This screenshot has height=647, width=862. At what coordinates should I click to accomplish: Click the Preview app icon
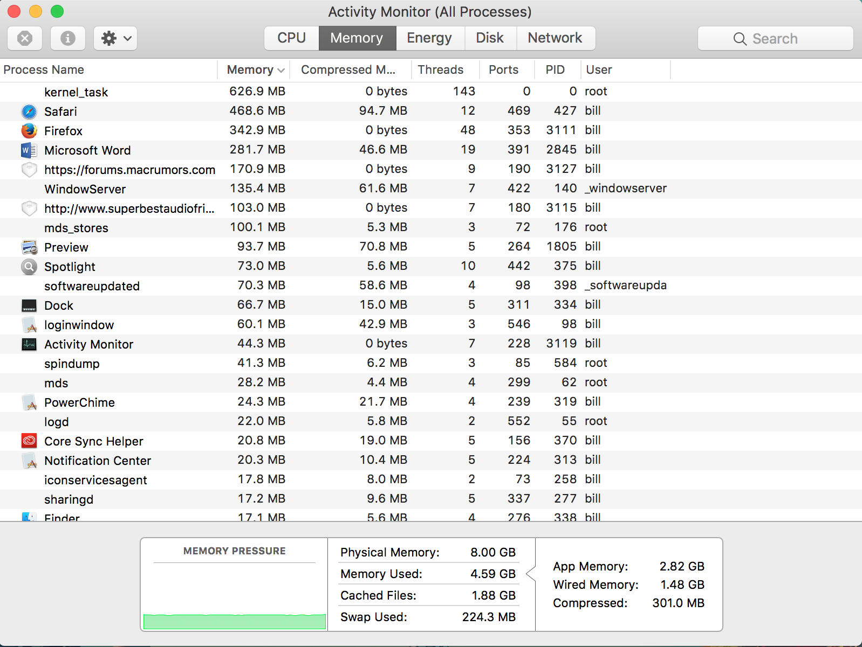tap(29, 247)
